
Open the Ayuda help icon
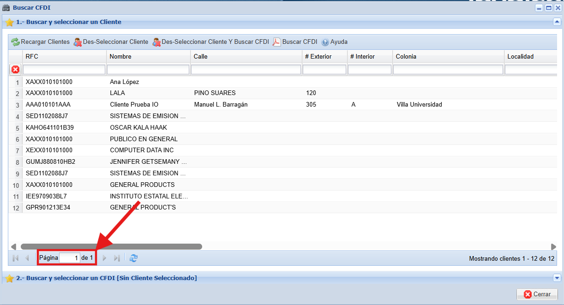325,42
